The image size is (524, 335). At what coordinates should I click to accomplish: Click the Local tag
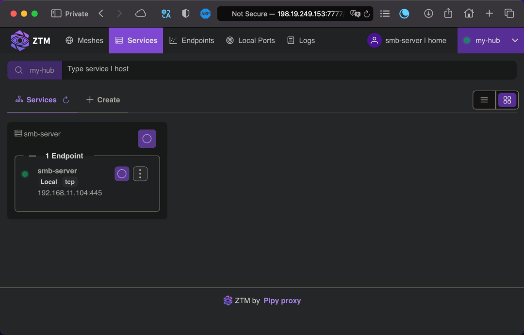pyautogui.click(x=49, y=182)
